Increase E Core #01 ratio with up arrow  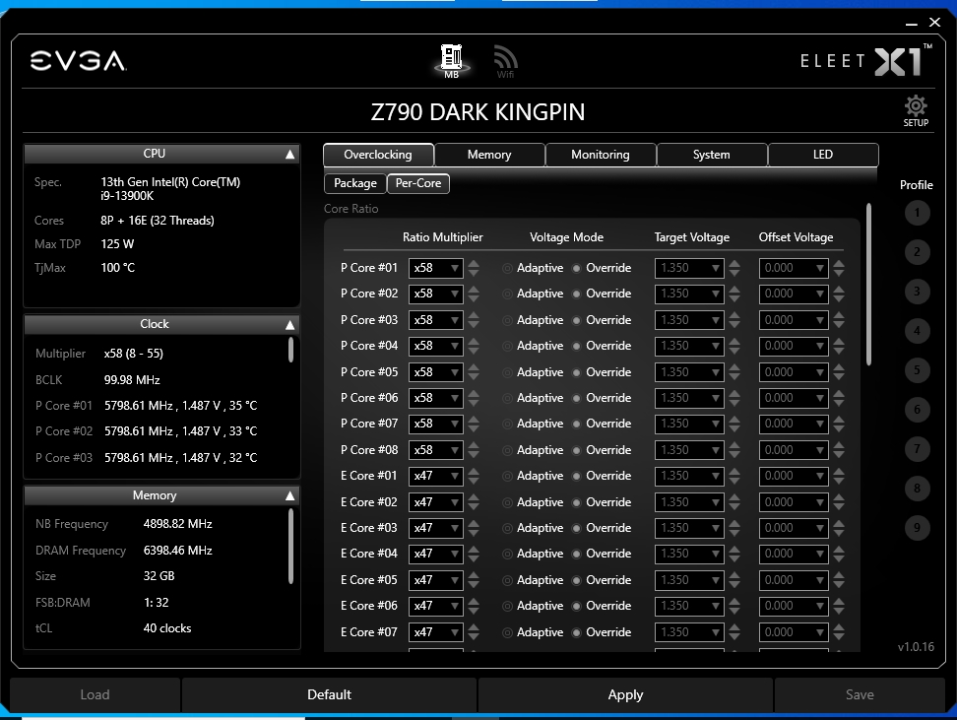coord(474,471)
